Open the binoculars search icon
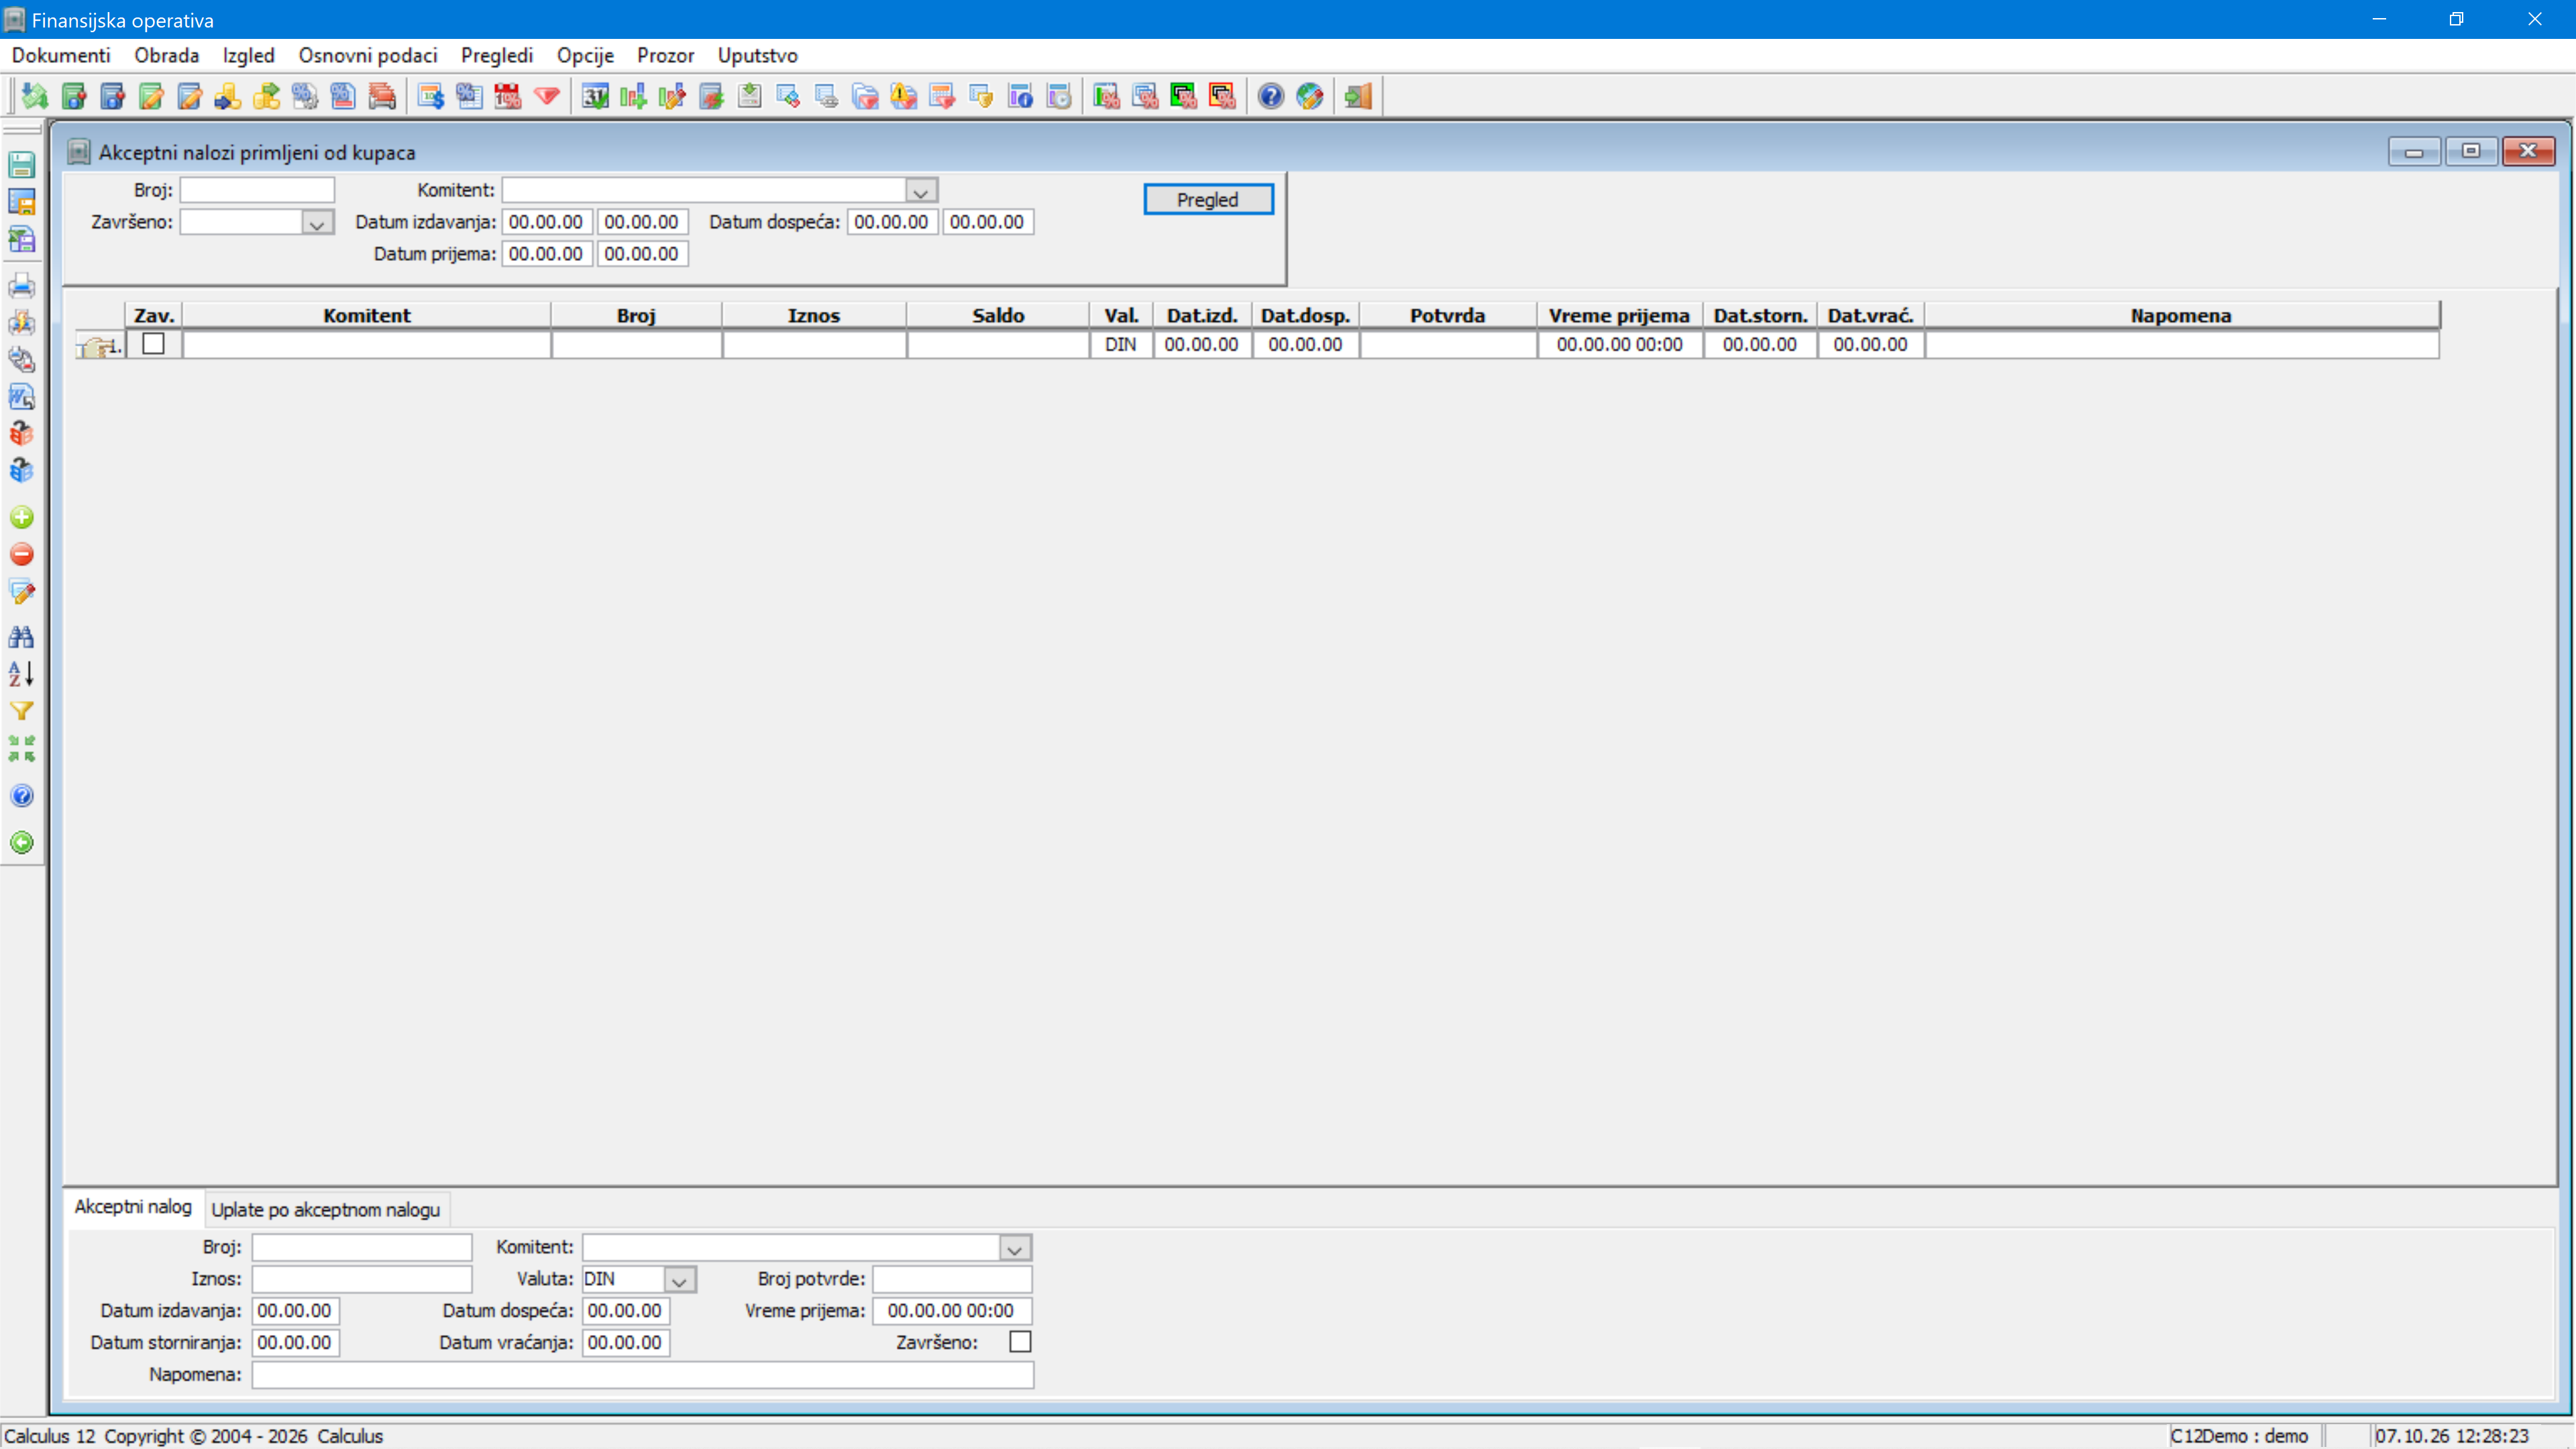Viewport: 2576px width, 1449px height. pos(22,636)
